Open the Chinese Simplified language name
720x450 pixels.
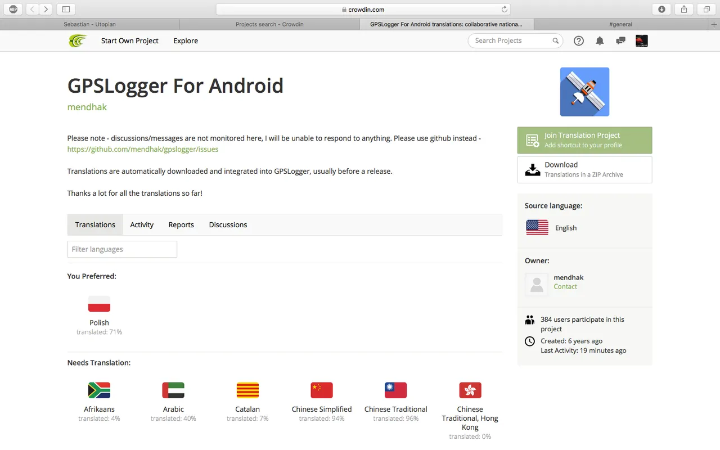click(x=322, y=409)
